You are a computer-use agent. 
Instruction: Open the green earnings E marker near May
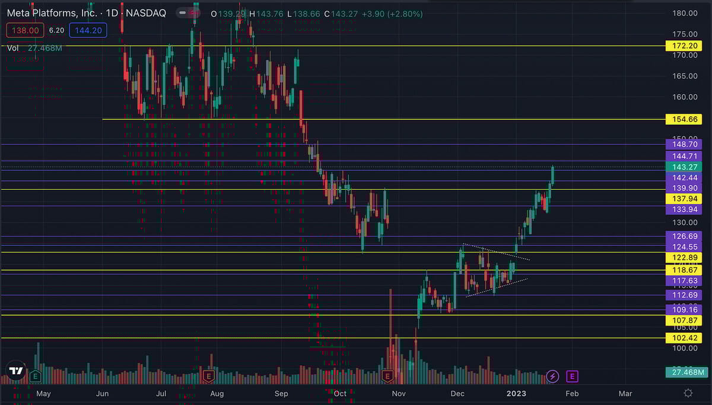point(36,376)
